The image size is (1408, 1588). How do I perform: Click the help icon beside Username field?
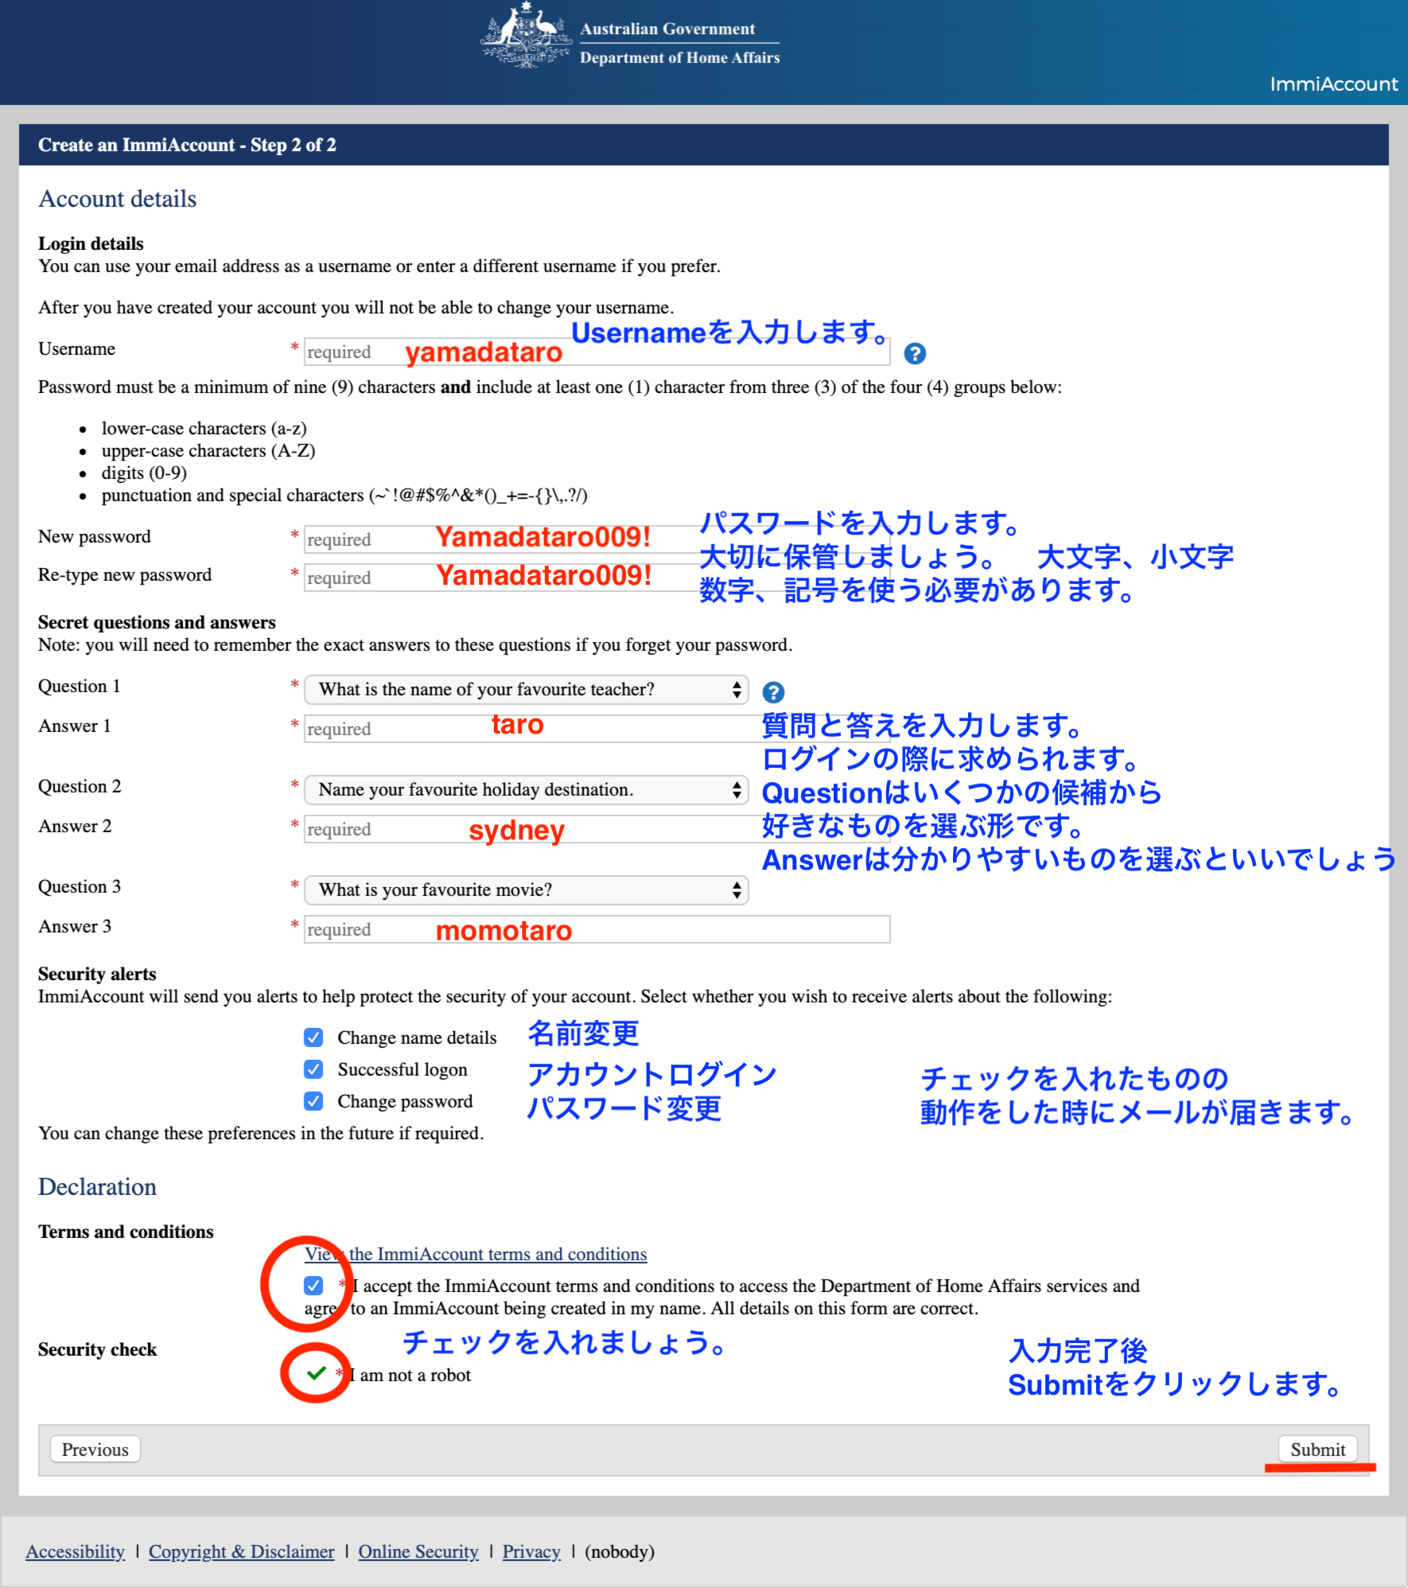click(915, 353)
